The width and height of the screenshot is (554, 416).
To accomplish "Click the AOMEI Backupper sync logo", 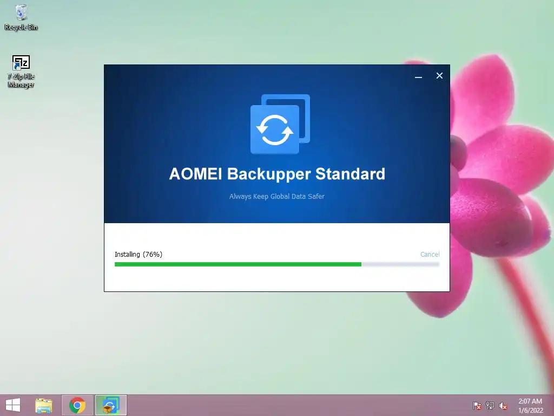I will 280,124.
